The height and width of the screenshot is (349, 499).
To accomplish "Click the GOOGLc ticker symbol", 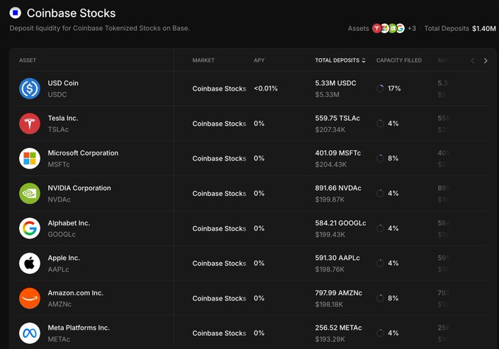I will click(62, 234).
